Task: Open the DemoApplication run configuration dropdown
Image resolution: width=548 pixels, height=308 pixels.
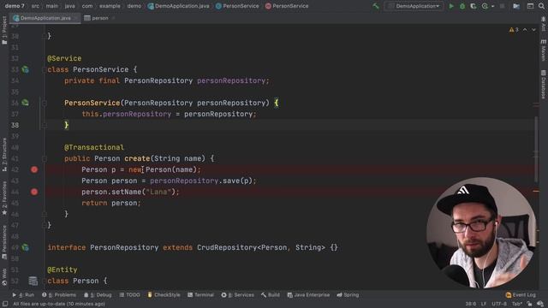Action: click(414, 6)
